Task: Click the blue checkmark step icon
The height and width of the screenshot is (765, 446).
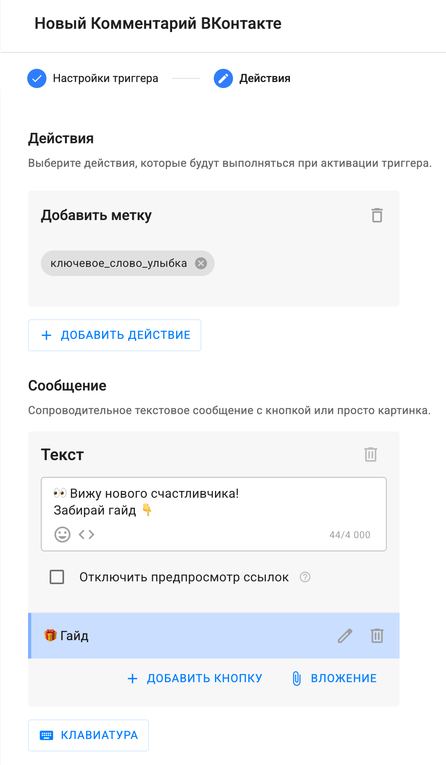Action: click(x=37, y=78)
